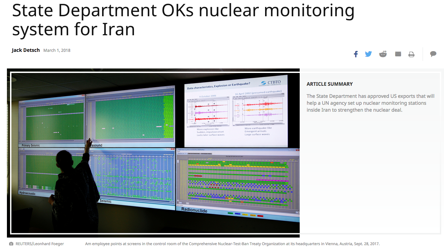Open author Jack Detsch's page

coord(26,50)
